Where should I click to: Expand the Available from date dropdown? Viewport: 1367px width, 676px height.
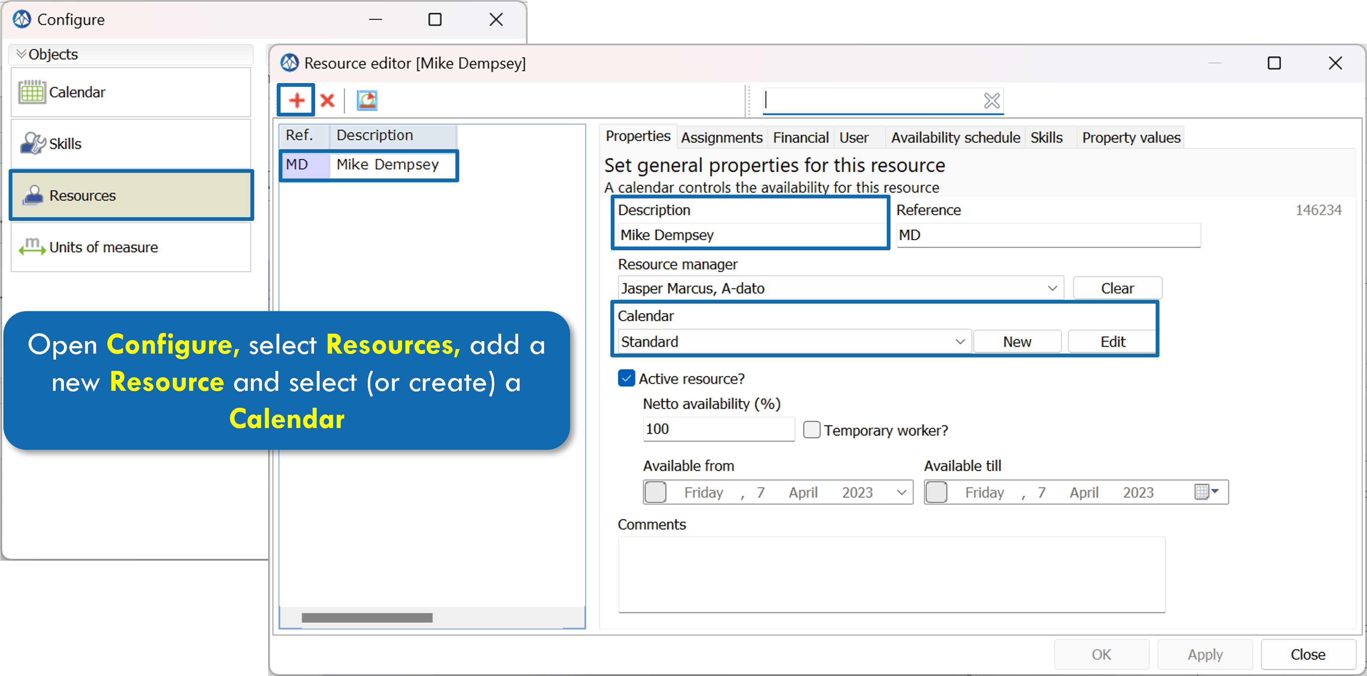click(x=901, y=493)
